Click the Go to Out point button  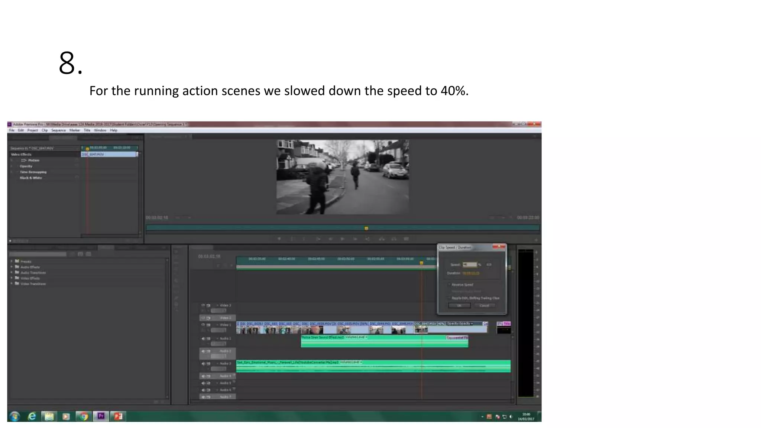367,239
